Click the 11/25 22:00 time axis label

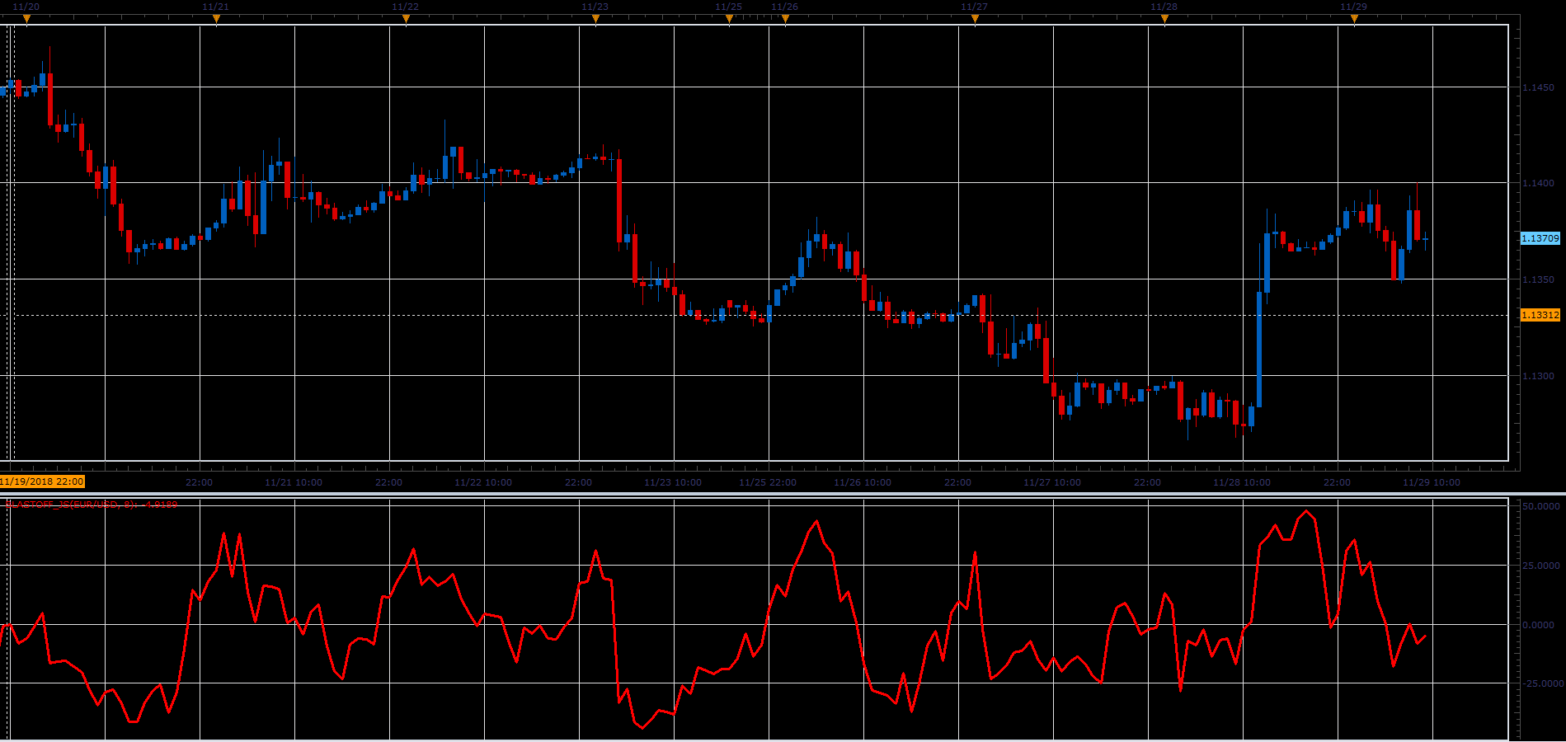pos(768,482)
